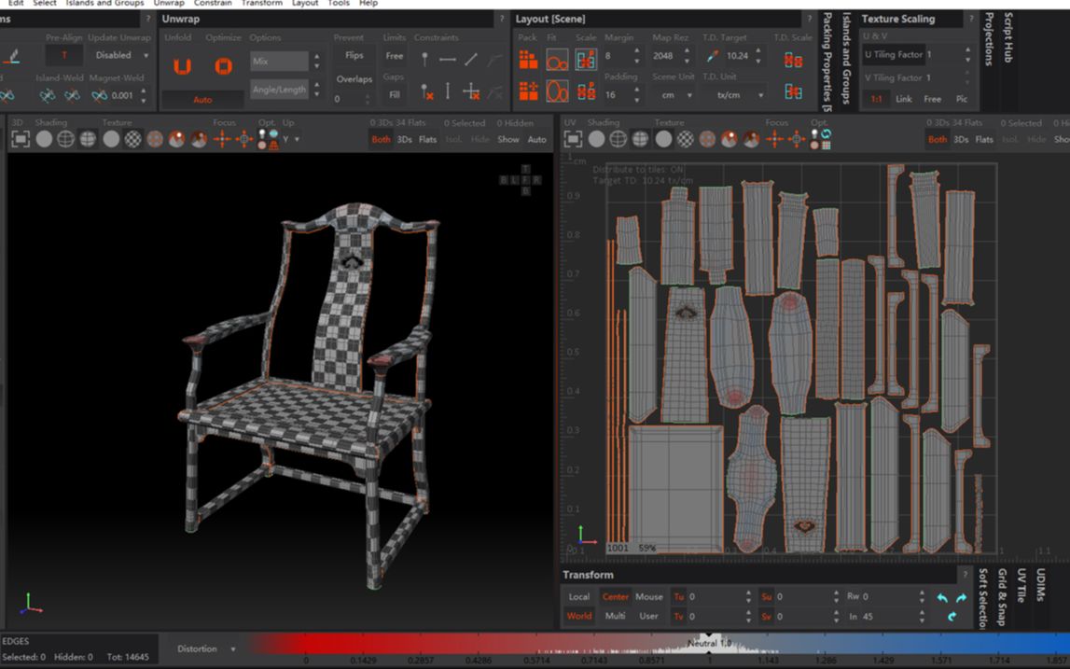The width and height of the screenshot is (1070, 669).
Task: Click the upper Fit icon in Layout panel
Action: [x=557, y=60]
